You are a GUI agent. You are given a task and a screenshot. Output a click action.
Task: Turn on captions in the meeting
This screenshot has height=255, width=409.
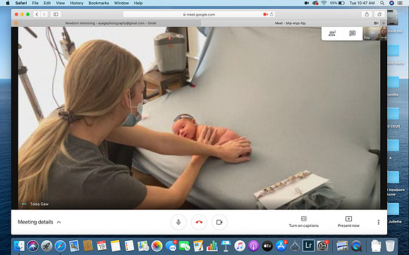[304, 222]
